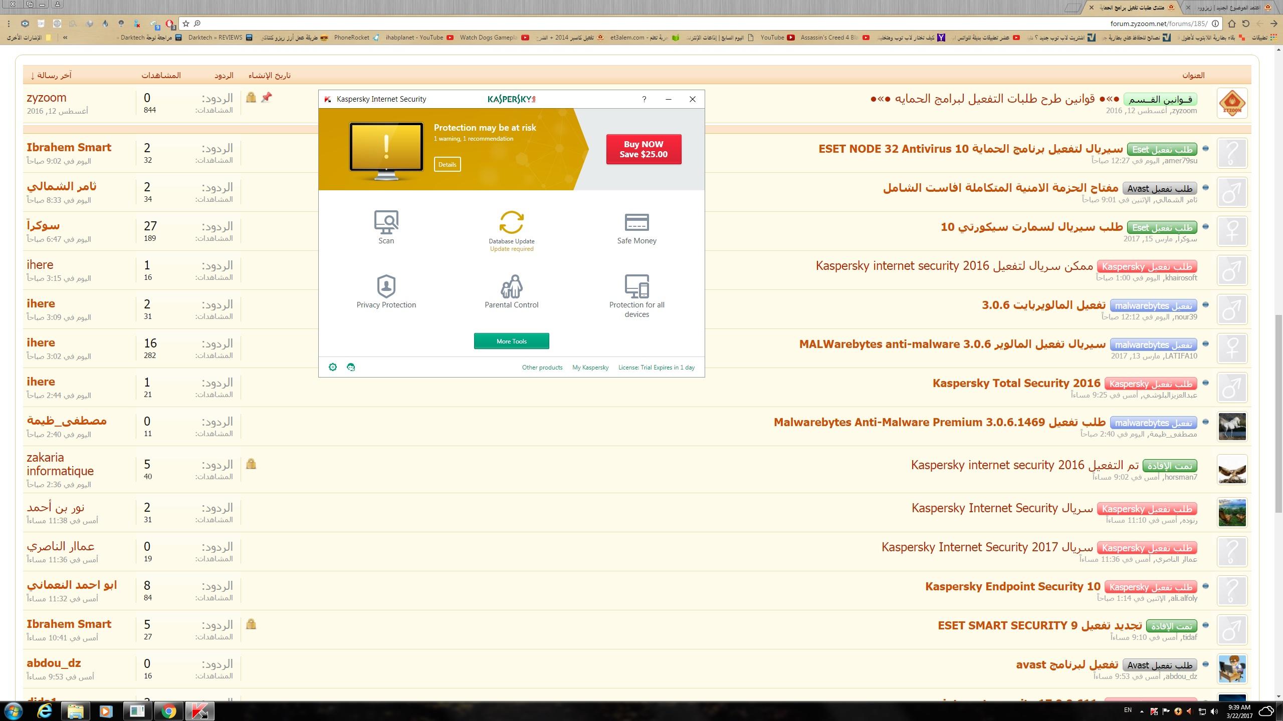Open Windows Explorer folder from taskbar

[x=75, y=711]
